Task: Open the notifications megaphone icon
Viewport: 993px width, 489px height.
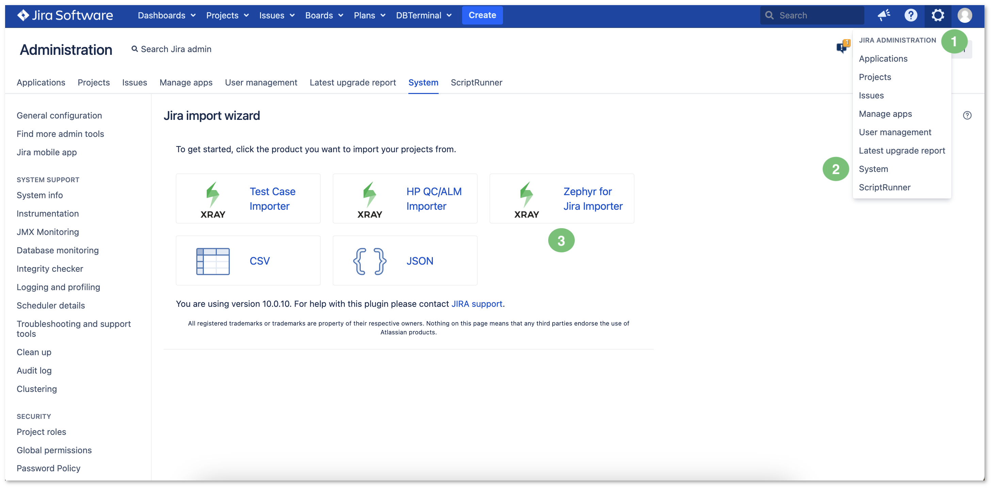Action: coord(883,15)
